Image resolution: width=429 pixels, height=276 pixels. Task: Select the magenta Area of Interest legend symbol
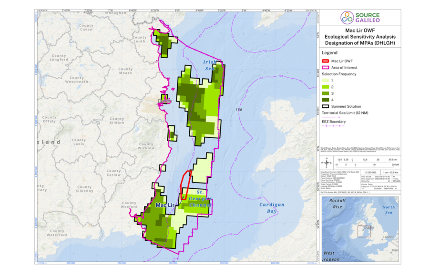tap(325, 68)
